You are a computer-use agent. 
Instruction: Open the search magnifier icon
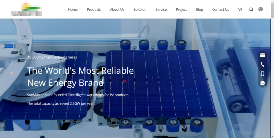(251, 9)
